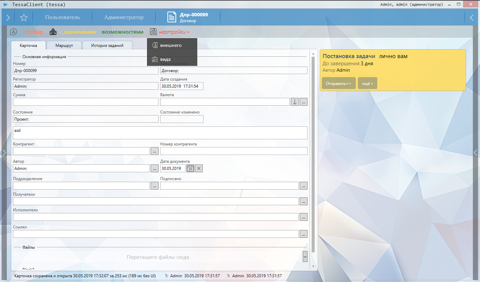Open the Договор document tab icon

172,17
